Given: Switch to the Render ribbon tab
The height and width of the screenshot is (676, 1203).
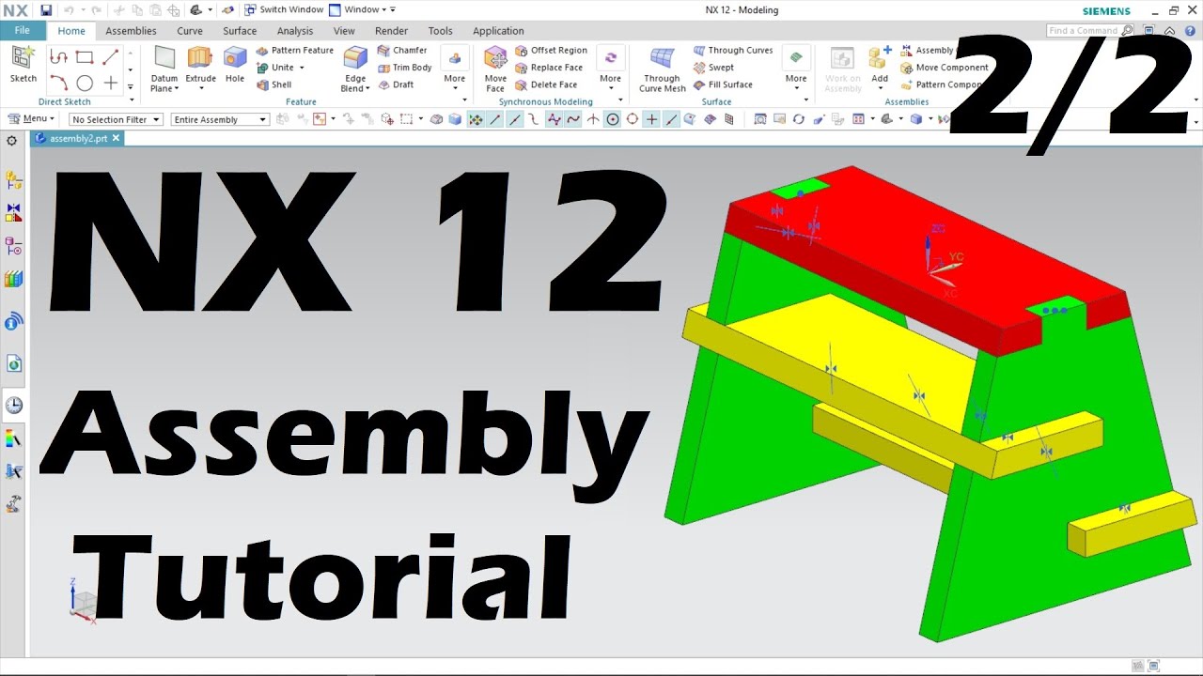Looking at the screenshot, I should (x=391, y=31).
